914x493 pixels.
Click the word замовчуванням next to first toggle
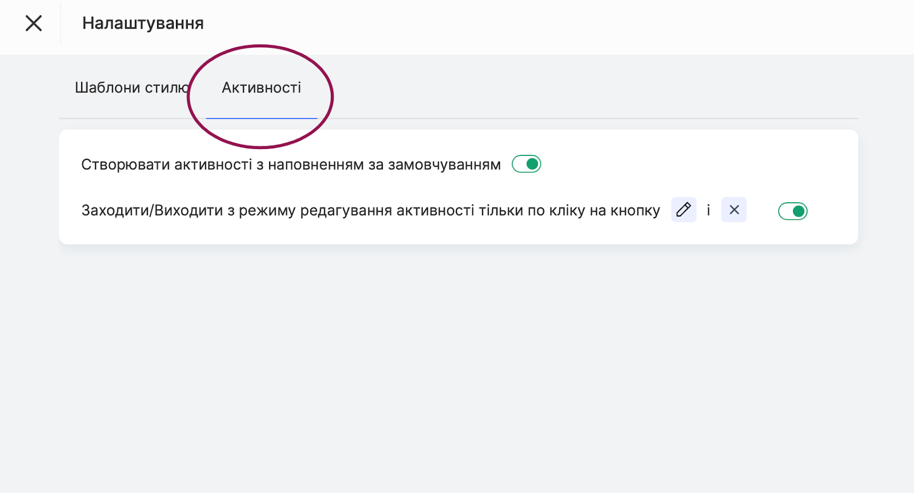tap(444, 165)
